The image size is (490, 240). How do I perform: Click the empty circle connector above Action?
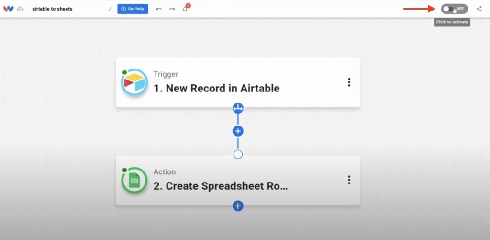tap(238, 154)
